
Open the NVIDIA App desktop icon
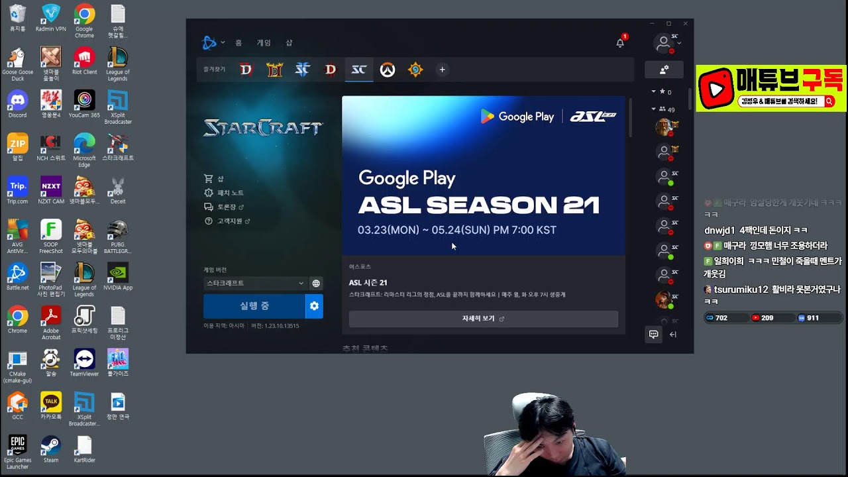(118, 277)
